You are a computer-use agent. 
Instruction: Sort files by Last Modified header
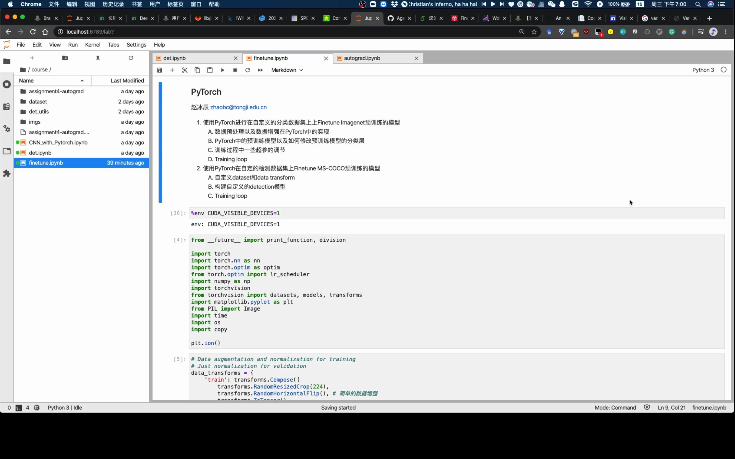click(x=120, y=80)
